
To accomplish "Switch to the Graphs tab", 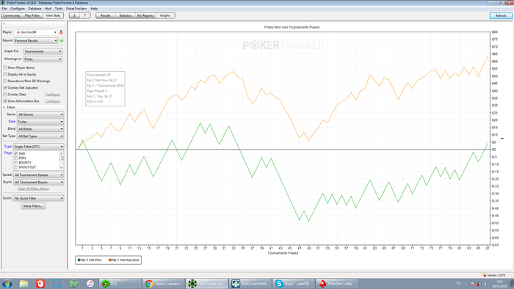I will tap(165, 15).
